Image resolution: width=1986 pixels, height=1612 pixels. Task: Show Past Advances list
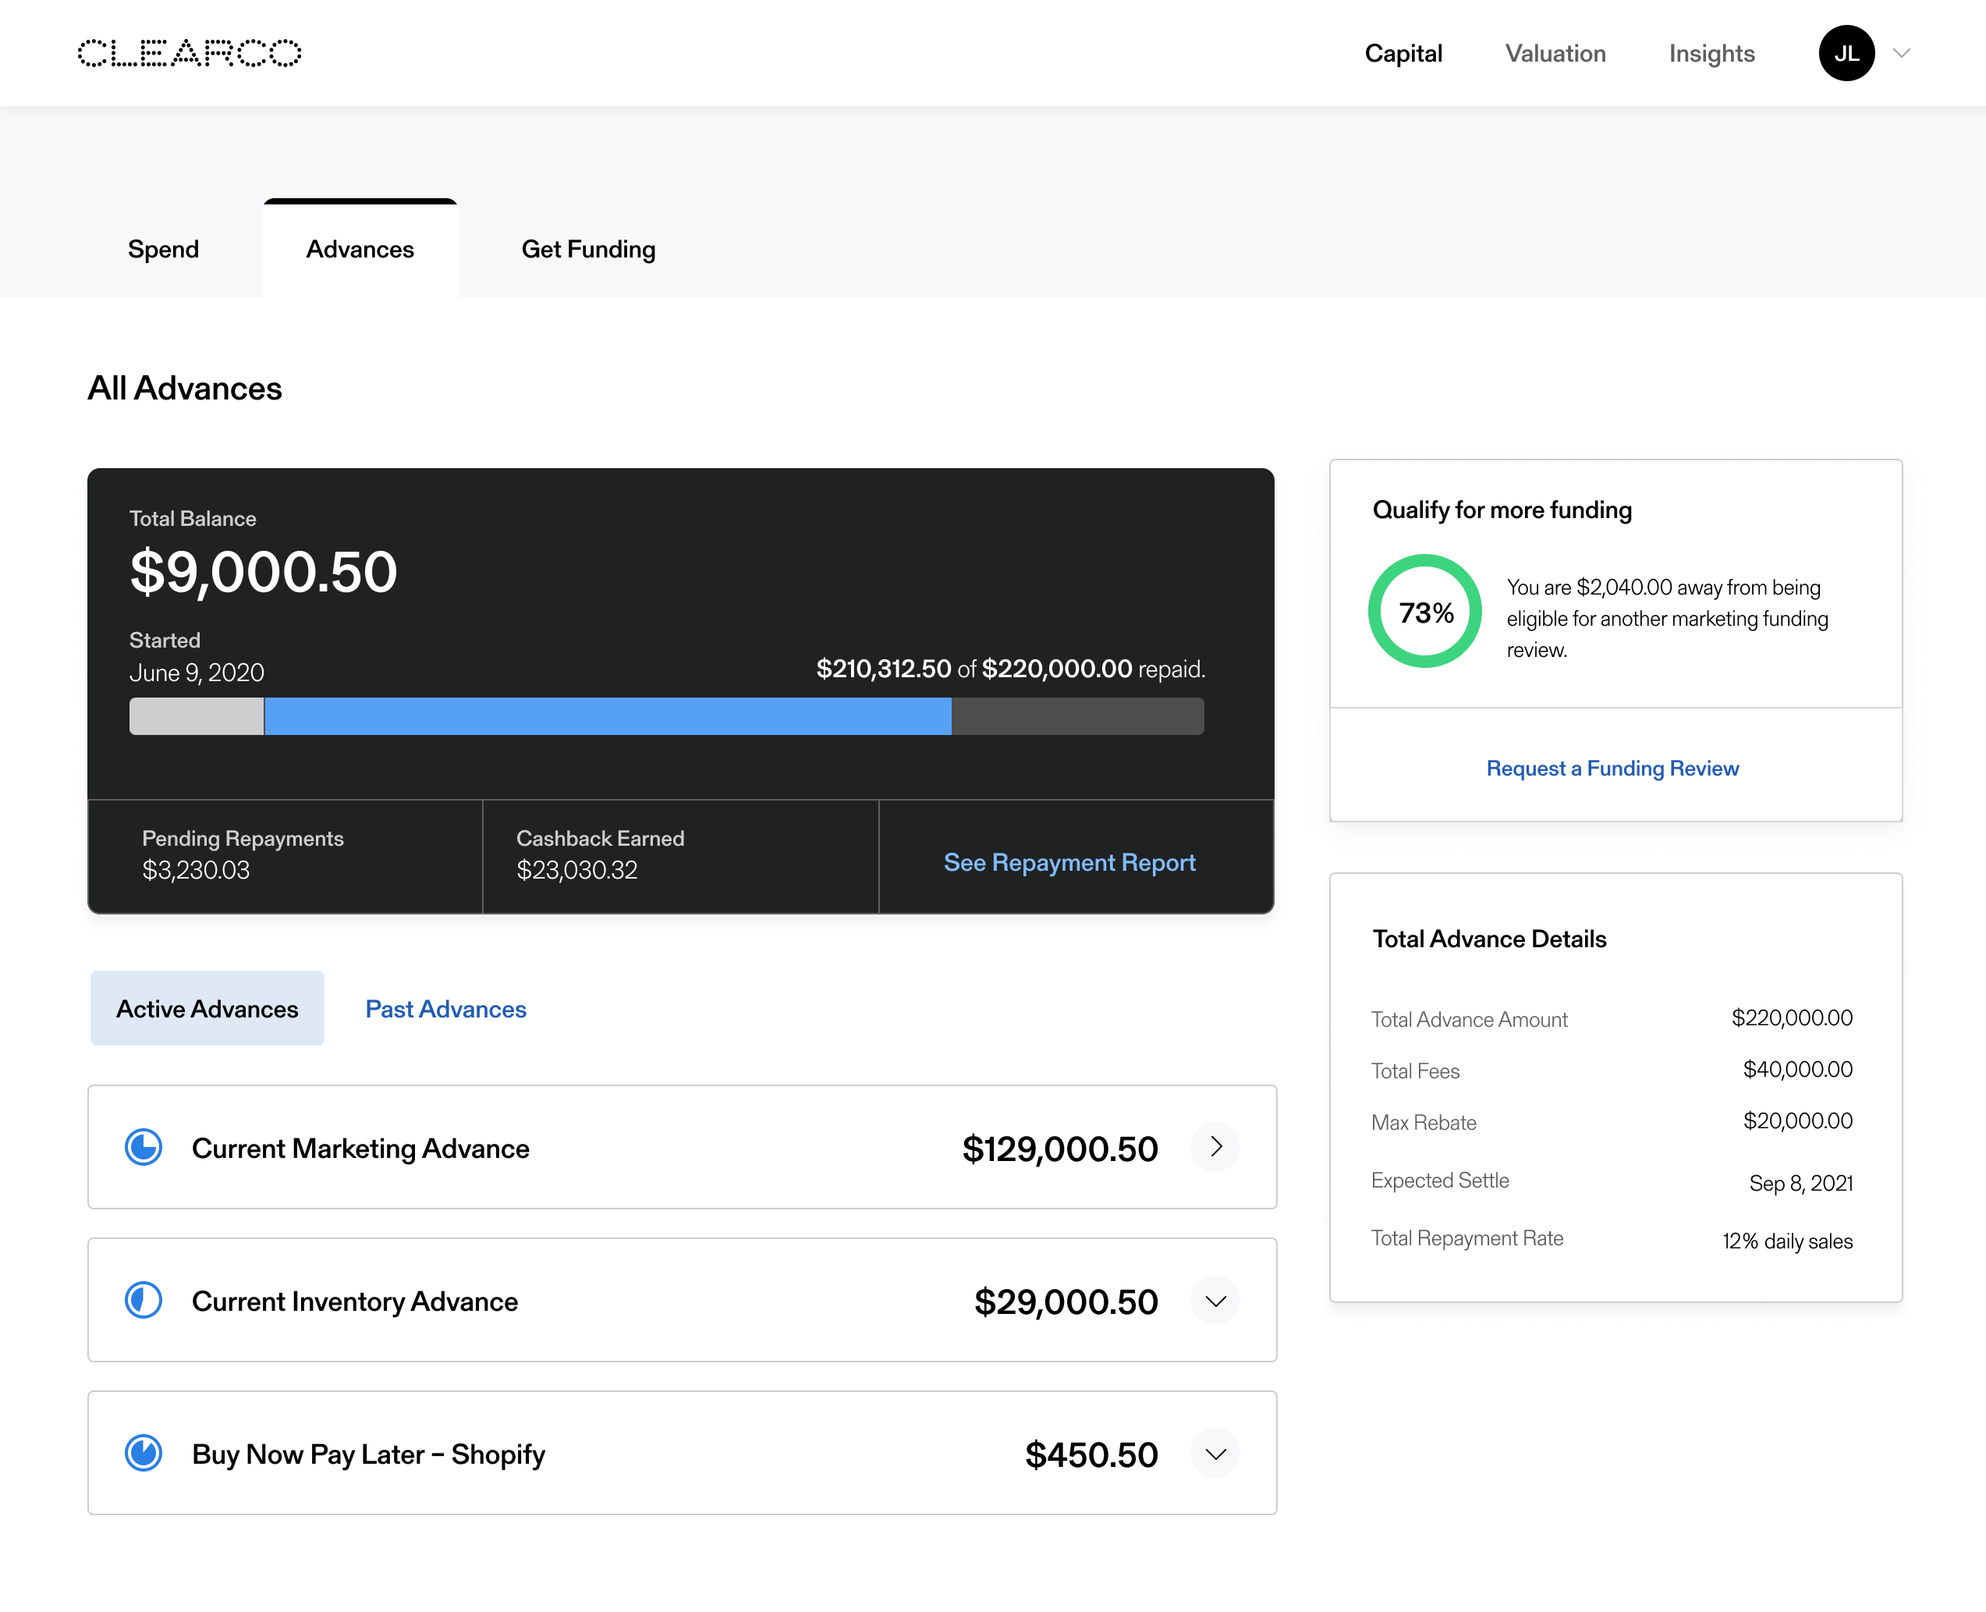[x=445, y=1008]
